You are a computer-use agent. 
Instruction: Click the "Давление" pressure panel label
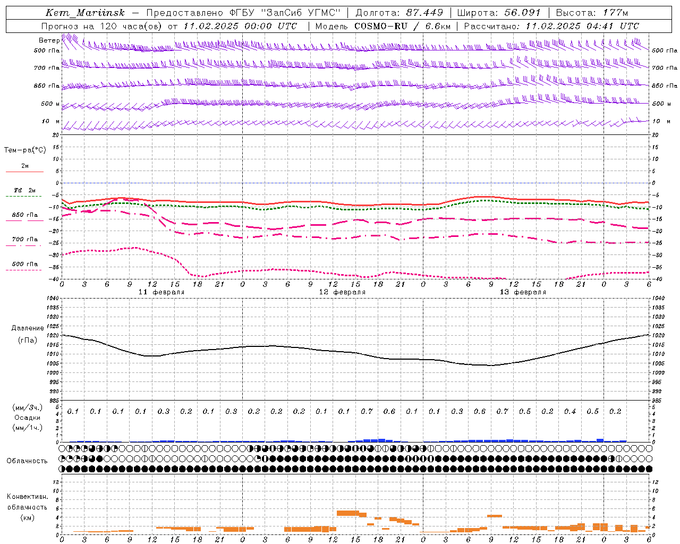(x=28, y=328)
